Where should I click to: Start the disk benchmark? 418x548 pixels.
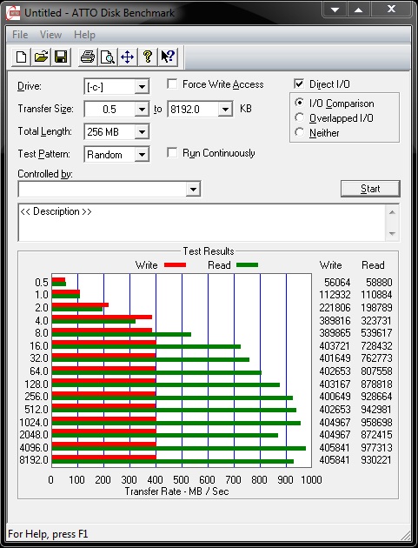(x=370, y=189)
